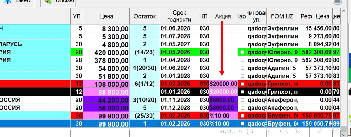Select stock cell 6(1/12)

[x=145, y=84]
